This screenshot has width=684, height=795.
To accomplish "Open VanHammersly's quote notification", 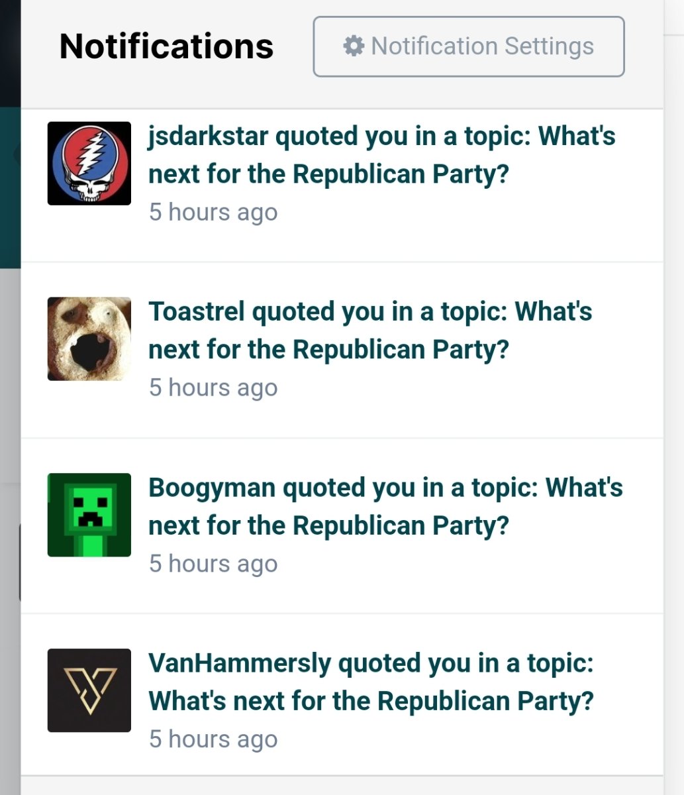I will pos(371,682).
